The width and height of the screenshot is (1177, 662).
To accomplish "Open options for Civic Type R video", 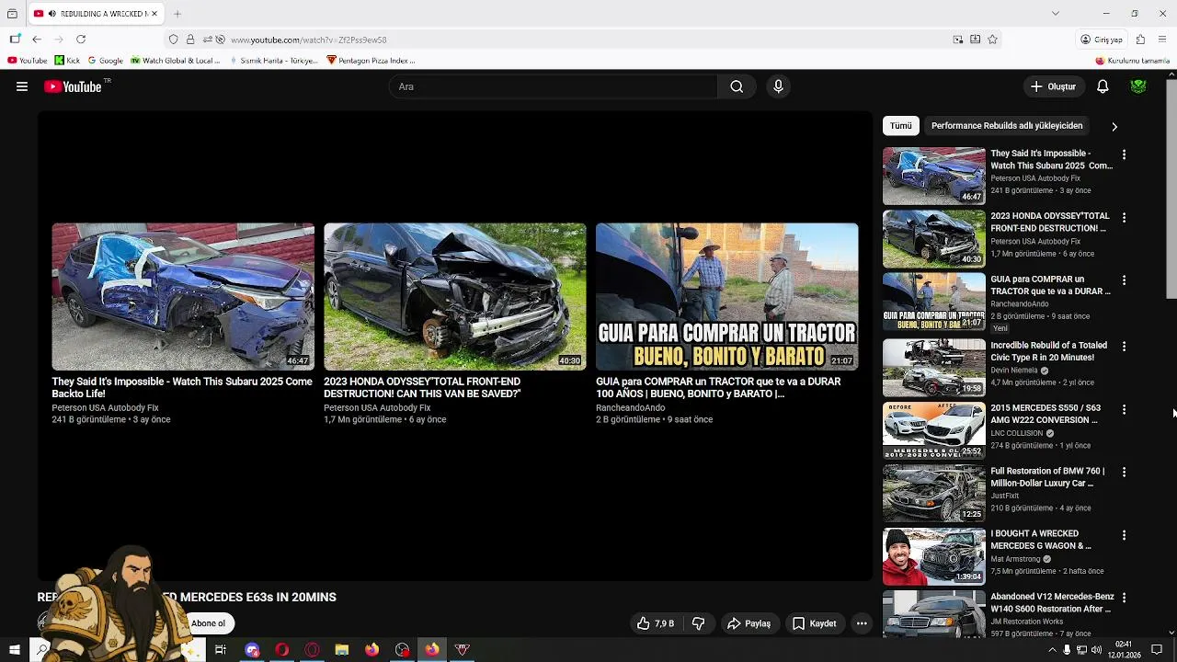I will (x=1124, y=347).
